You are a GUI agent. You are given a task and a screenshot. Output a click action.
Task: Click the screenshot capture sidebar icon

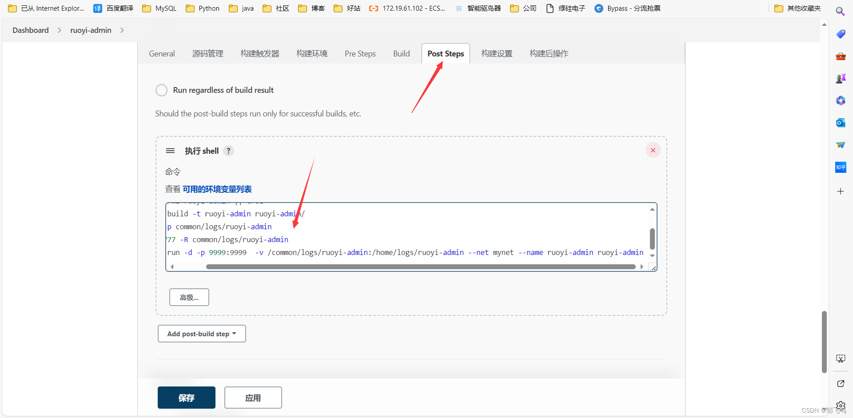pyautogui.click(x=841, y=358)
